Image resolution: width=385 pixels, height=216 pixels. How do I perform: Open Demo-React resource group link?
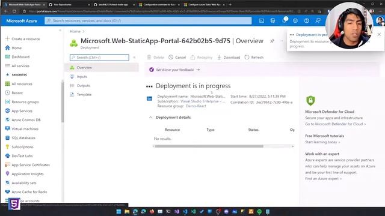pos(196,106)
